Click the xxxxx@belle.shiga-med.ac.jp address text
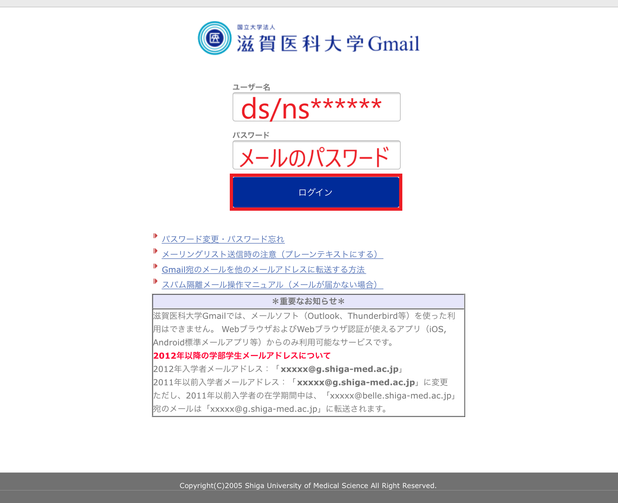This screenshot has width=618, height=503. [x=391, y=396]
